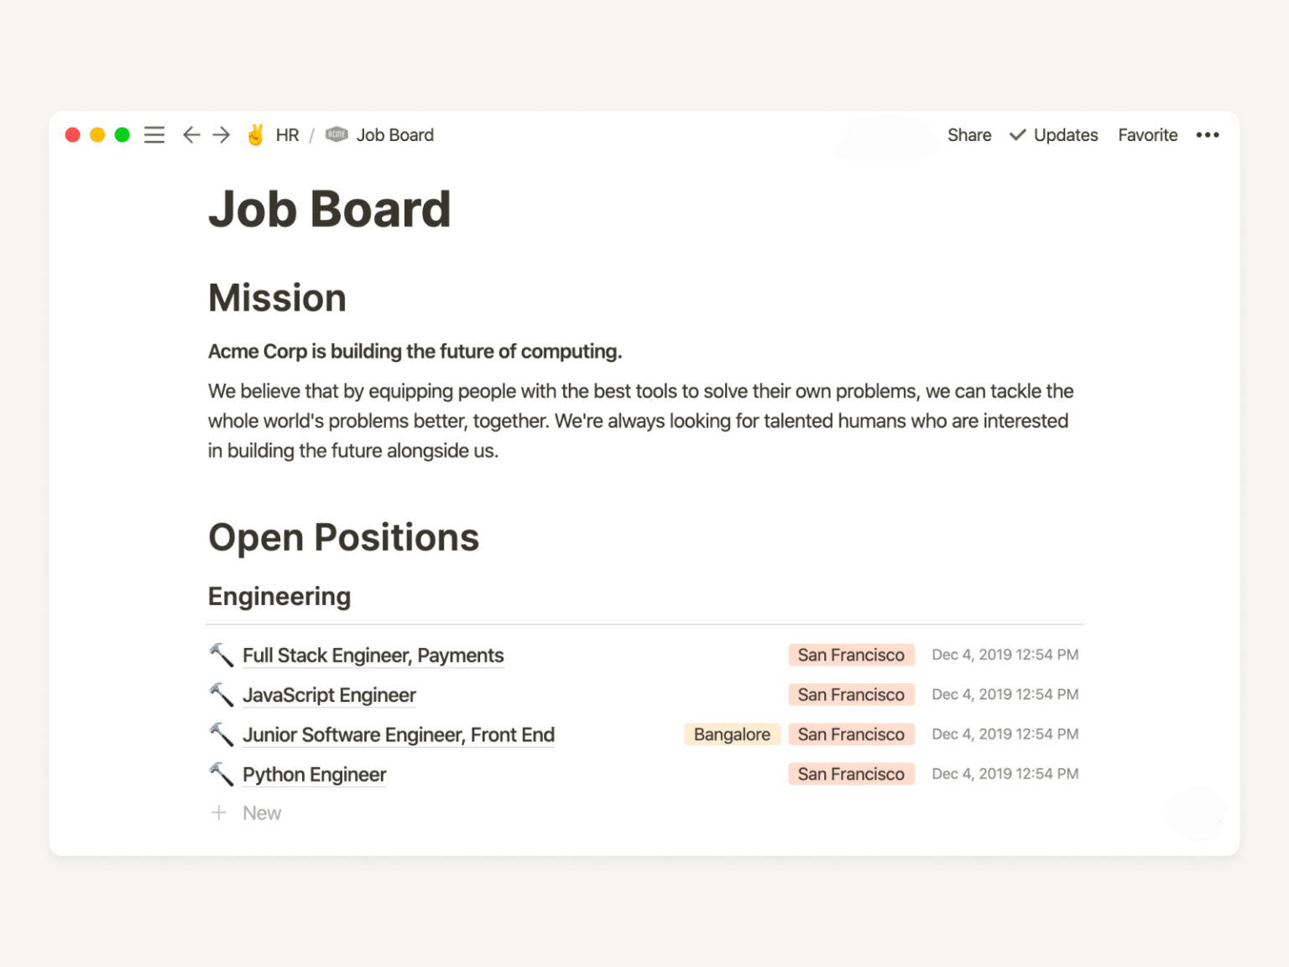This screenshot has width=1289, height=967.
Task: Open the sidebar hamburger menu
Action: point(154,135)
